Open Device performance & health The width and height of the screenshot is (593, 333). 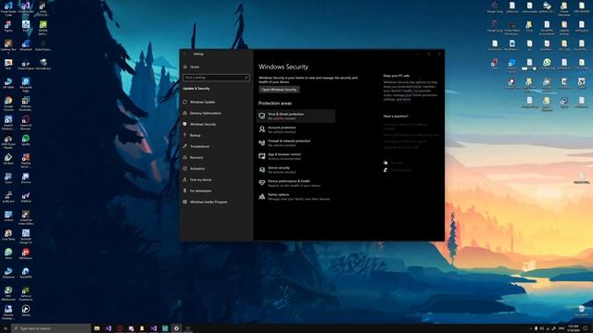click(x=296, y=183)
